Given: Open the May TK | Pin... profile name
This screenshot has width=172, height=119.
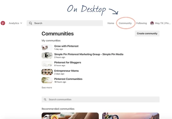Looking at the screenshot, I should tap(163, 23).
